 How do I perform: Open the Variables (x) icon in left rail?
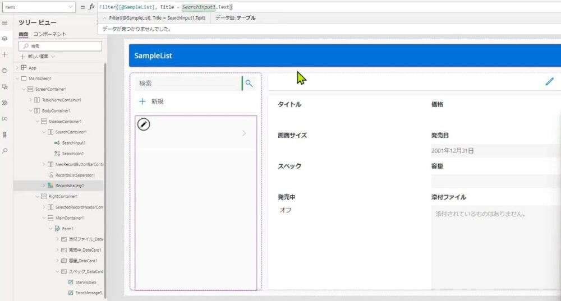tap(4, 119)
